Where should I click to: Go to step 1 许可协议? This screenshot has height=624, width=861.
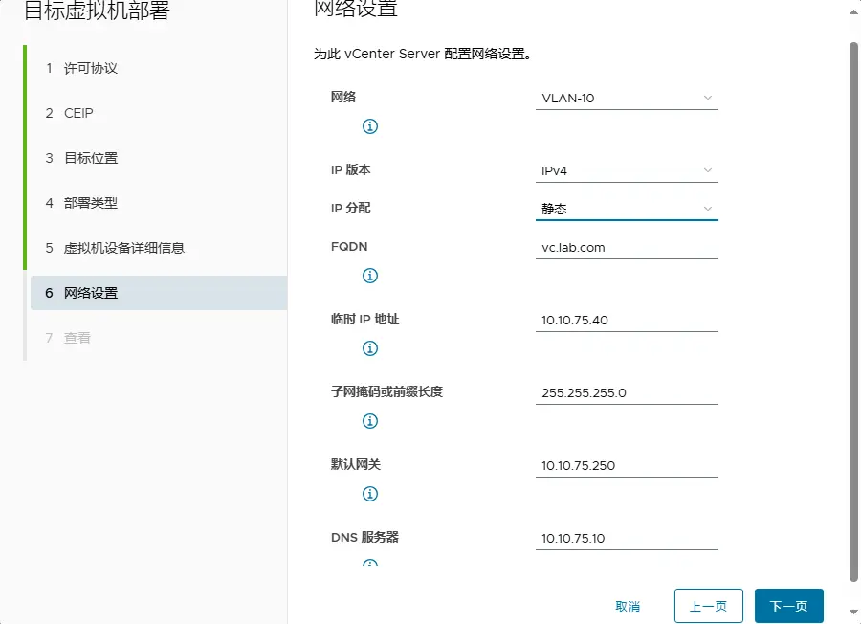91,68
